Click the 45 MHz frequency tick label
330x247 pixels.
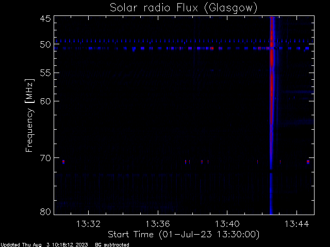[x=45, y=19]
